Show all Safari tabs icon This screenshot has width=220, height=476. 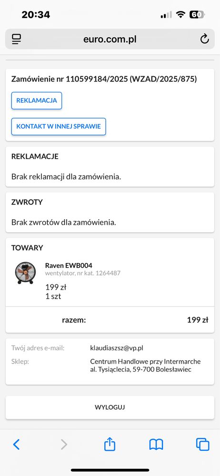point(203,445)
